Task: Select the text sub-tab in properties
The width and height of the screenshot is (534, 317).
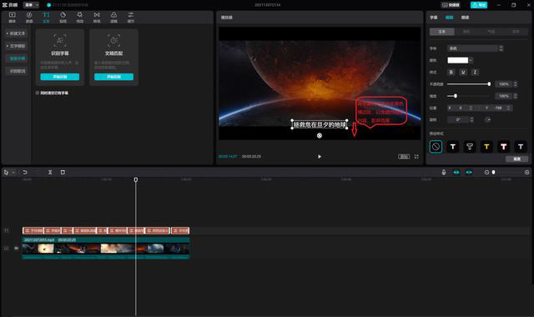Action: (x=441, y=32)
